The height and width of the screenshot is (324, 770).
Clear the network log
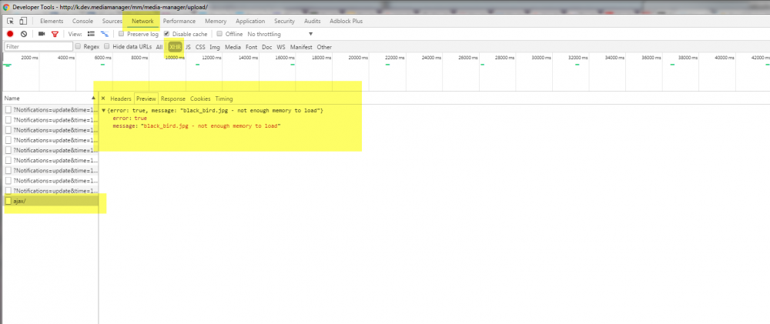pos(24,34)
